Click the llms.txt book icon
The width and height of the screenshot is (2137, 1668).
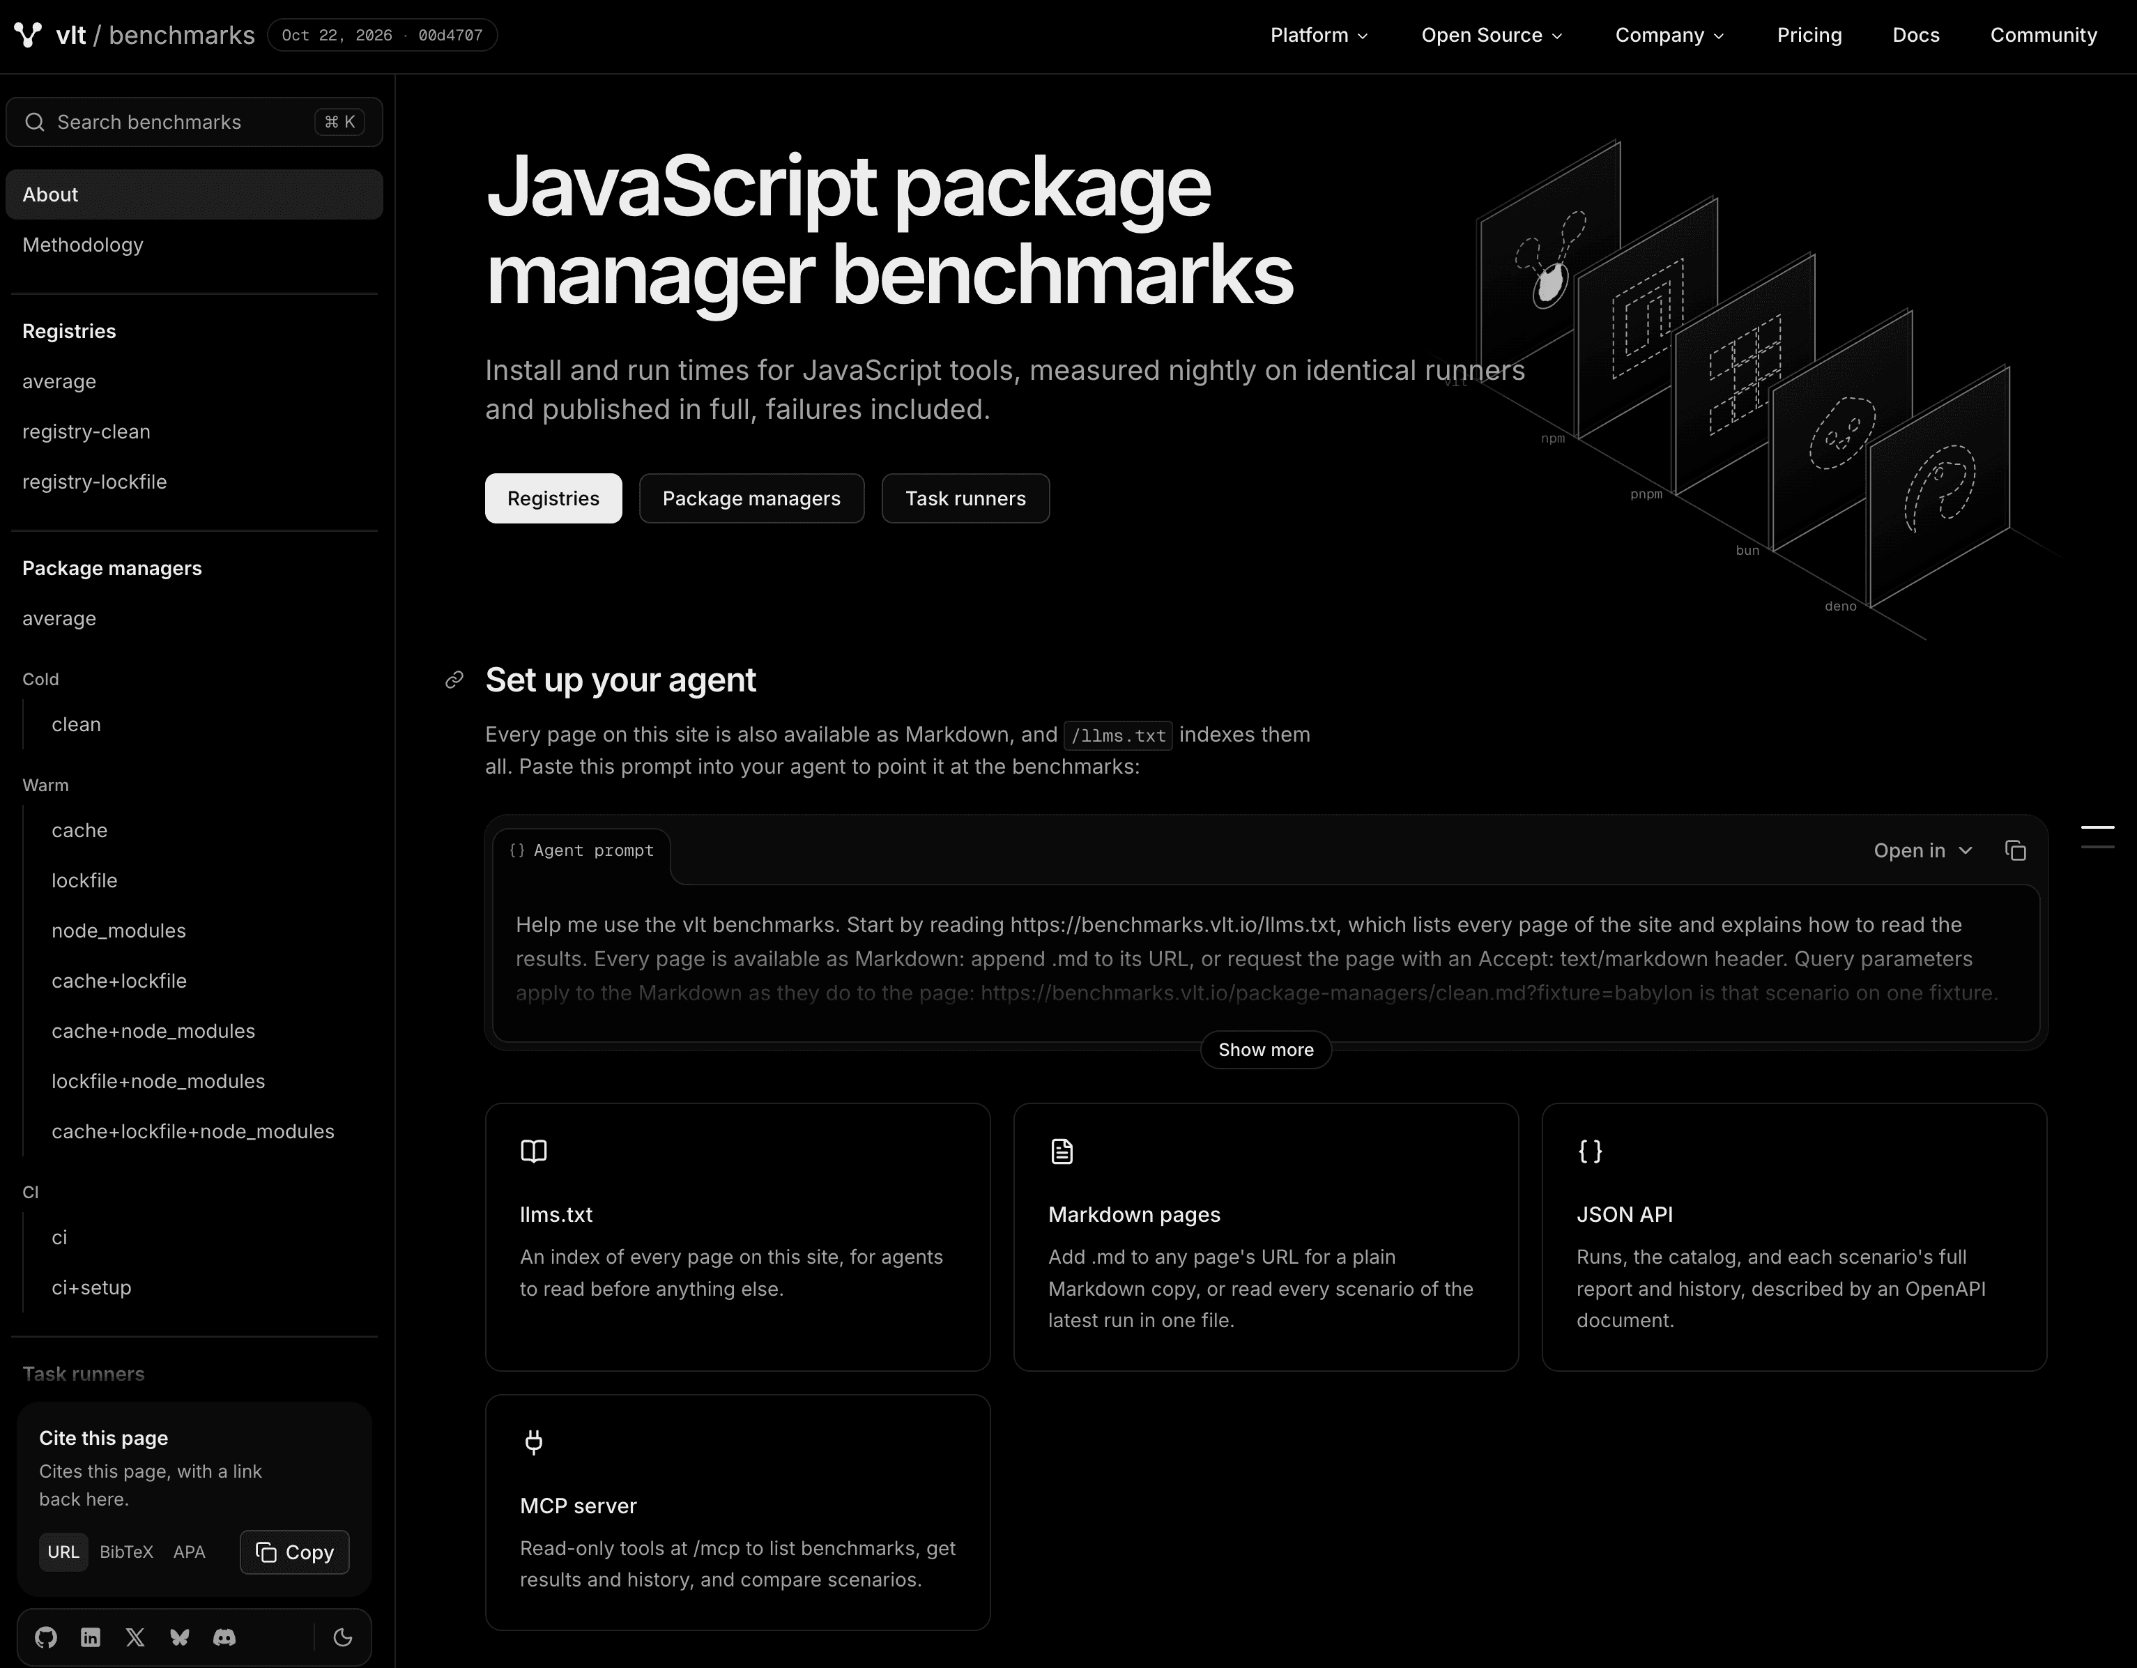click(x=533, y=1151)
